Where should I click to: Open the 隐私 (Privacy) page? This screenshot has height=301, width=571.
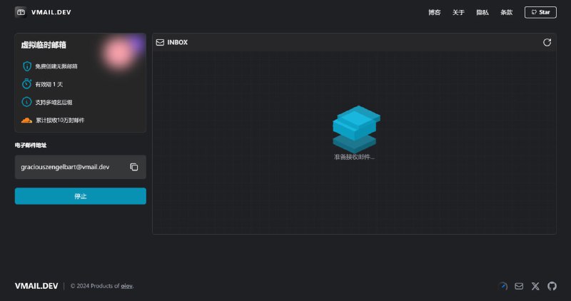pyautogui.click(x=482, y=12)
